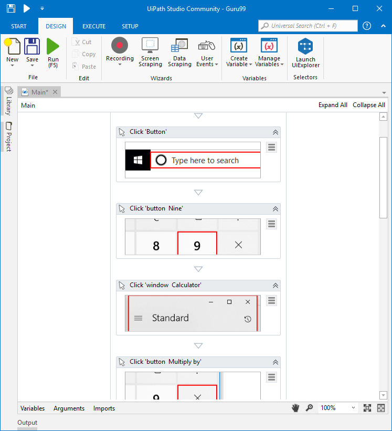Start the Recording wizard
Image resolution: width=392 pixels, height=431 pixels.
click(x=120, y=51)
